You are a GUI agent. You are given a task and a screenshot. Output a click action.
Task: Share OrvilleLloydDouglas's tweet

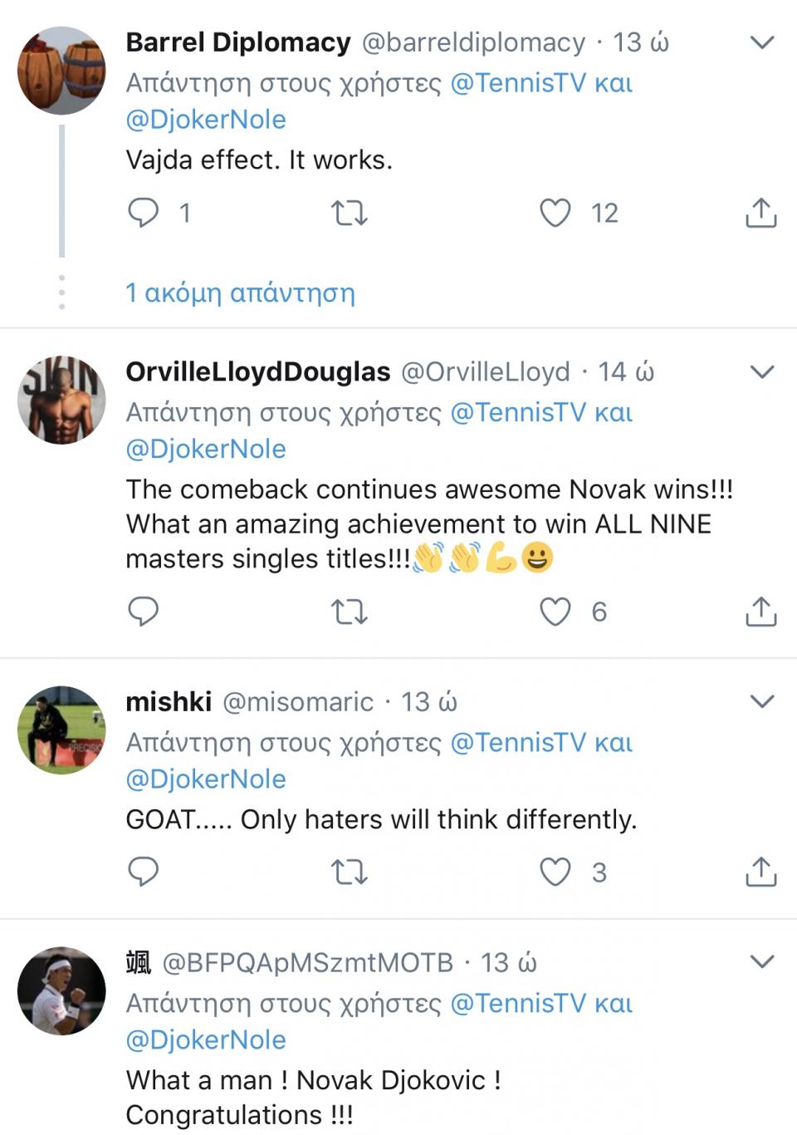pos(760,612)
